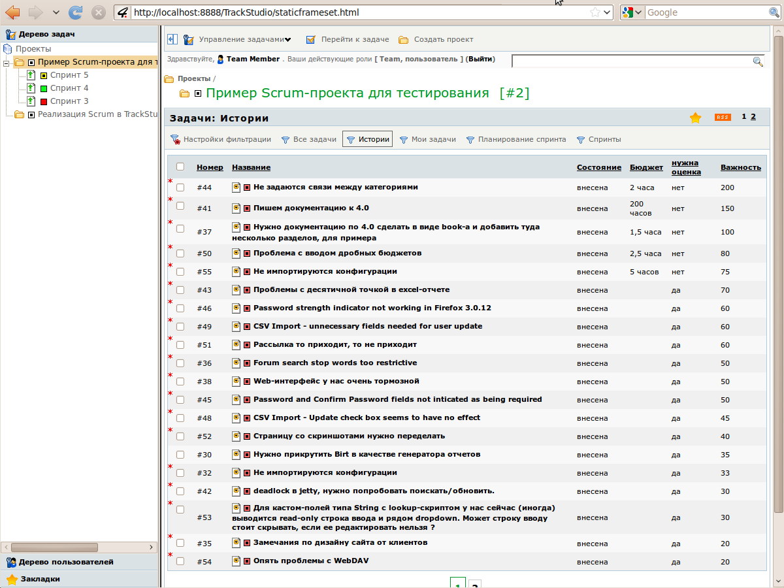Click the collapse side panel icon
Screen dimensions: 784x588
pyautogui.click(x=172, y=39)
